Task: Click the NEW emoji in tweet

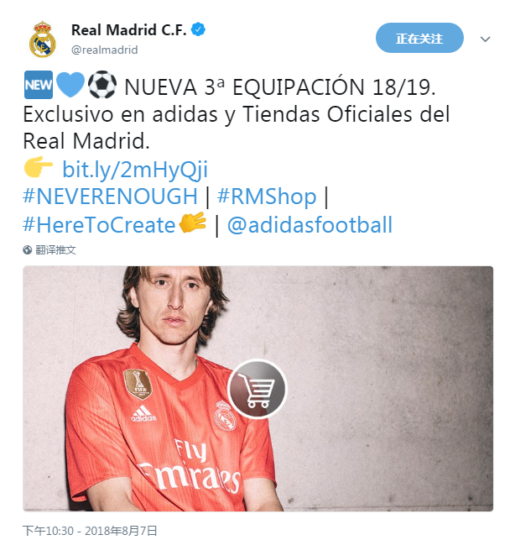Action: 39,85
